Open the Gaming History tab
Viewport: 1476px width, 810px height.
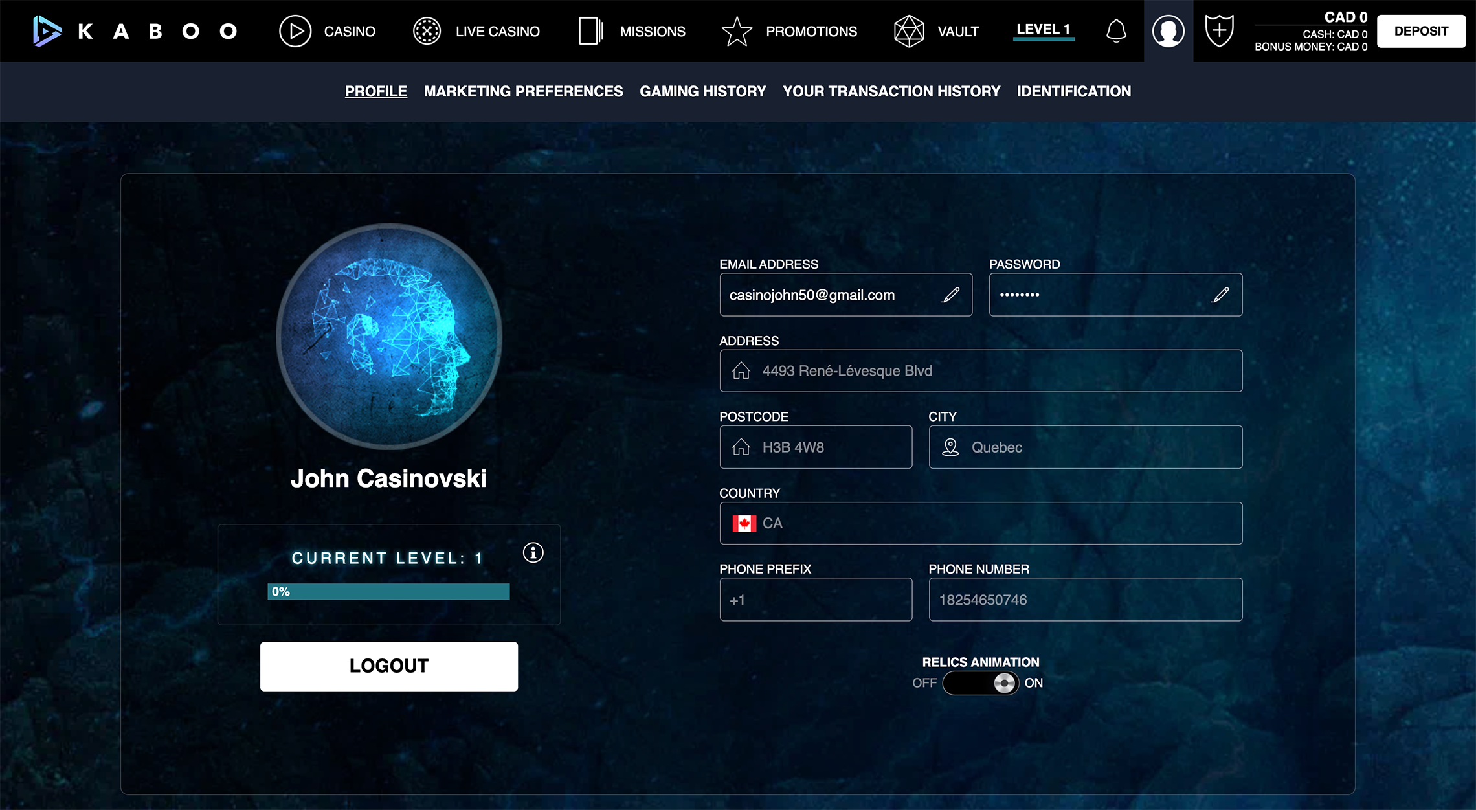[702, 91]
